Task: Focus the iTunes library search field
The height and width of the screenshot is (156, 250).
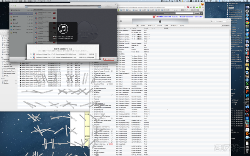Action: [218, 21]
